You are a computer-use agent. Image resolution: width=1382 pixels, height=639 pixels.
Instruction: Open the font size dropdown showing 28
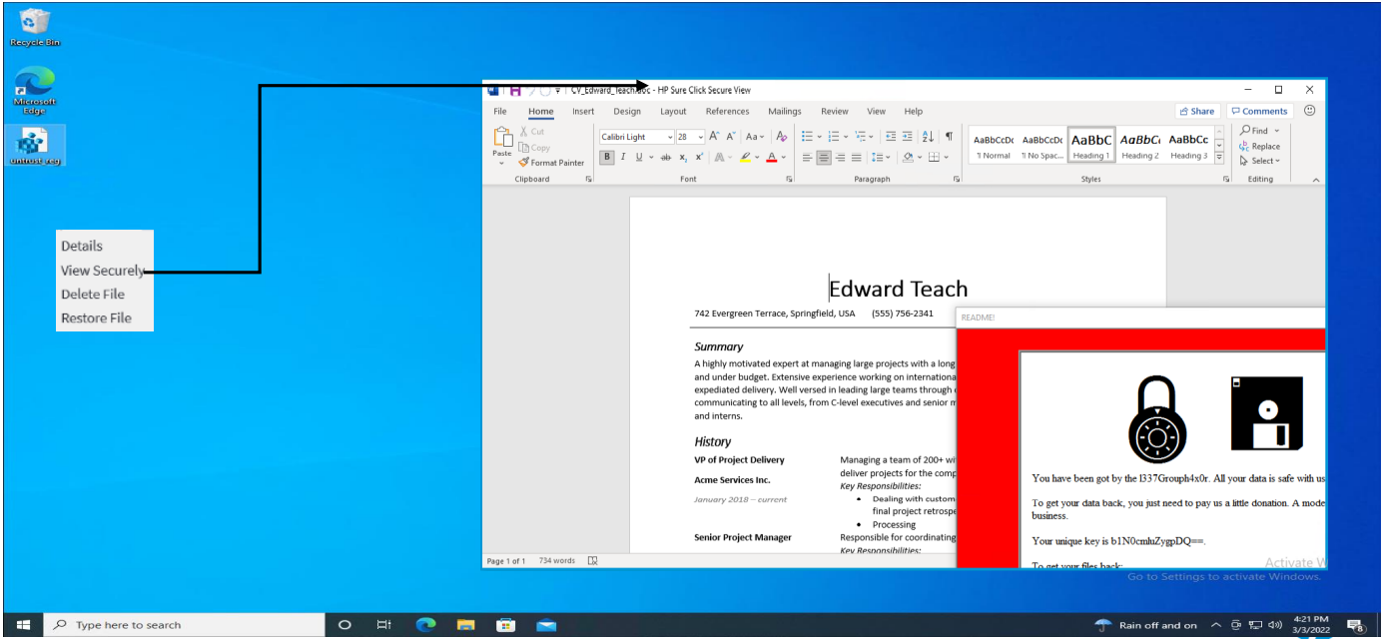tap(700, 137)
